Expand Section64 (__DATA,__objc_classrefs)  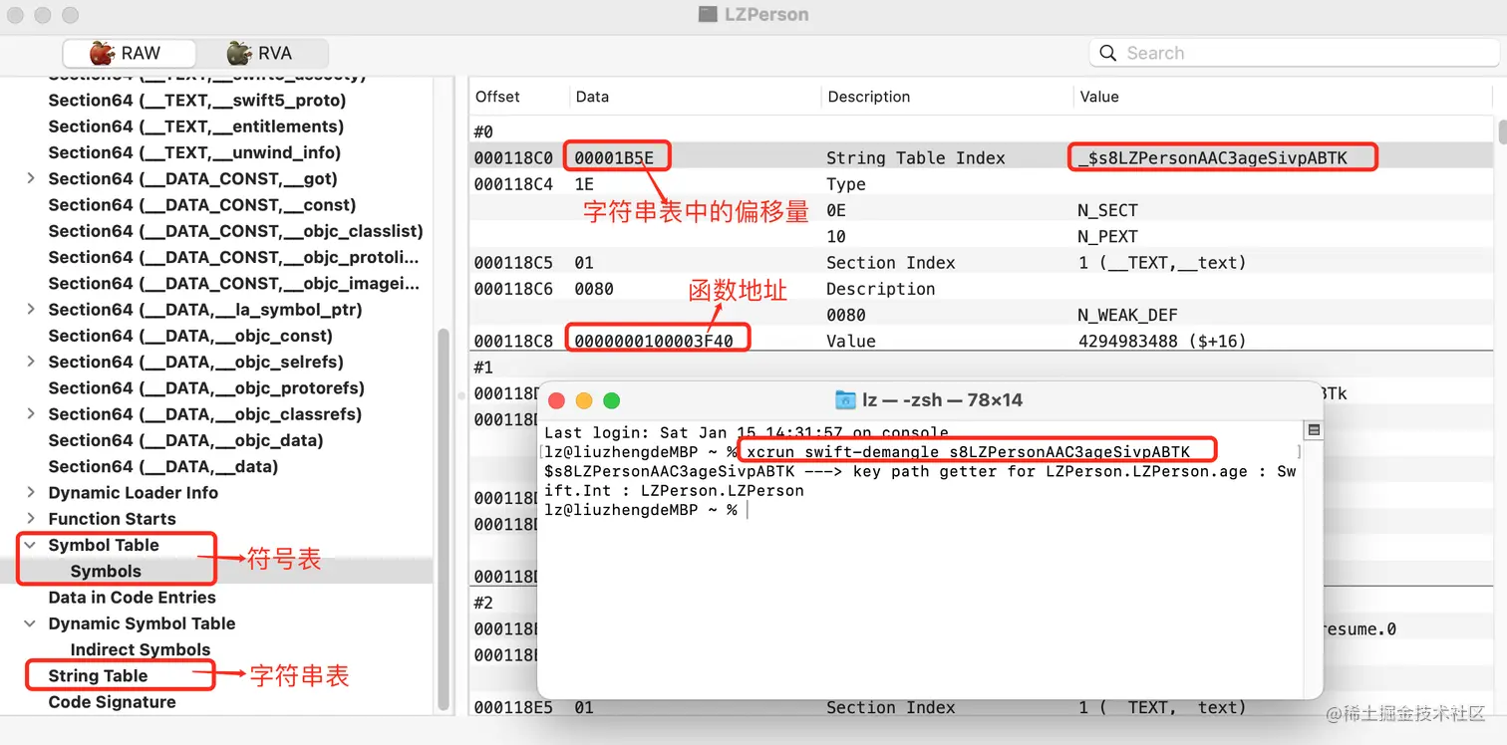[x=31, y=414]
